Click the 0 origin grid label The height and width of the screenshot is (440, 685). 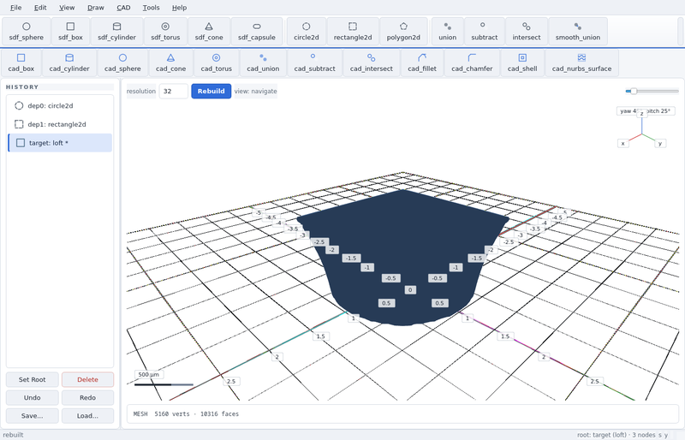pyautogui.click(x=410, y=289)
